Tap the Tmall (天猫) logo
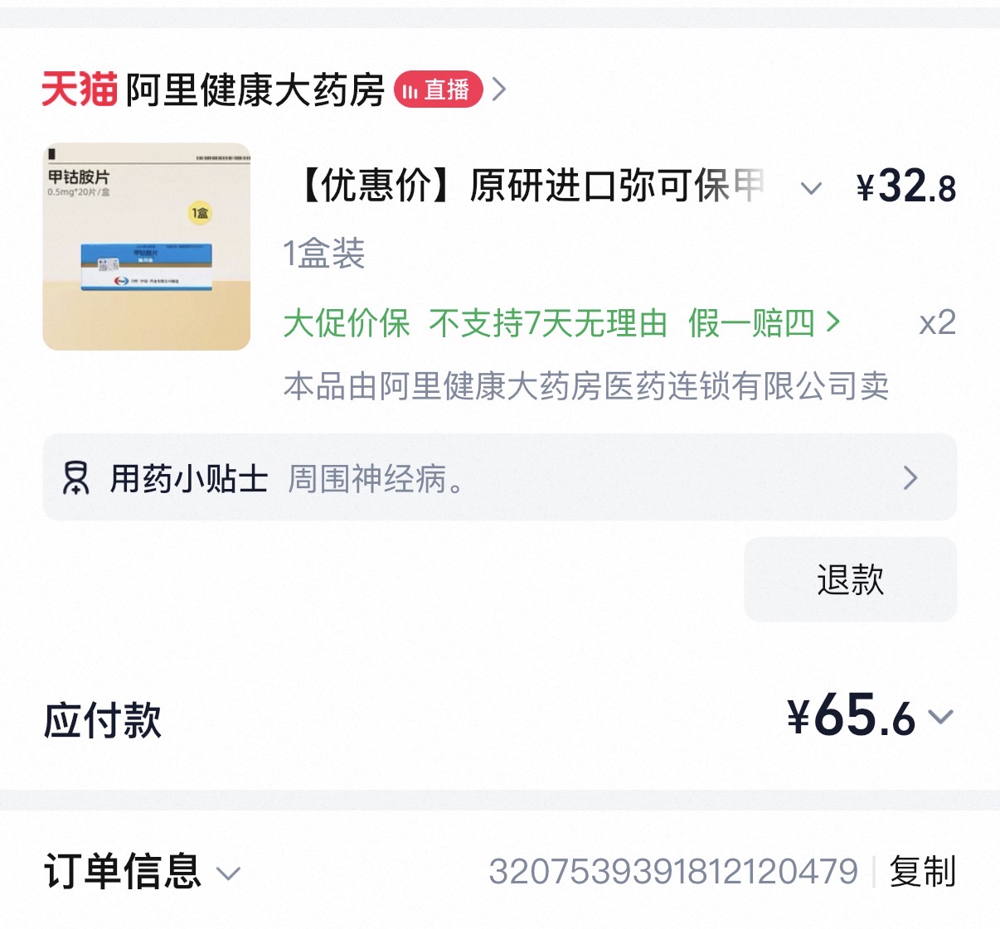 coord(79,89)
